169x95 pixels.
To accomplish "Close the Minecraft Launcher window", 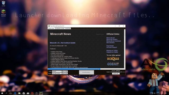I will click(123, 26).
